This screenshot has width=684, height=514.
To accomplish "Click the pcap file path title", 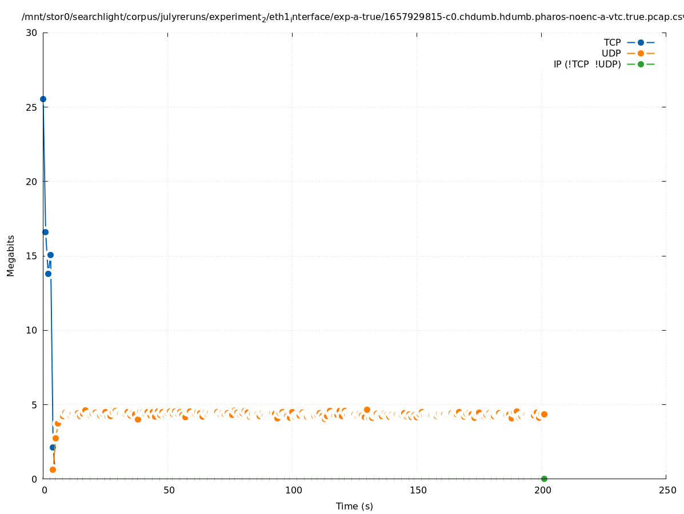I will pyautogui.click(x=353, y=17).
